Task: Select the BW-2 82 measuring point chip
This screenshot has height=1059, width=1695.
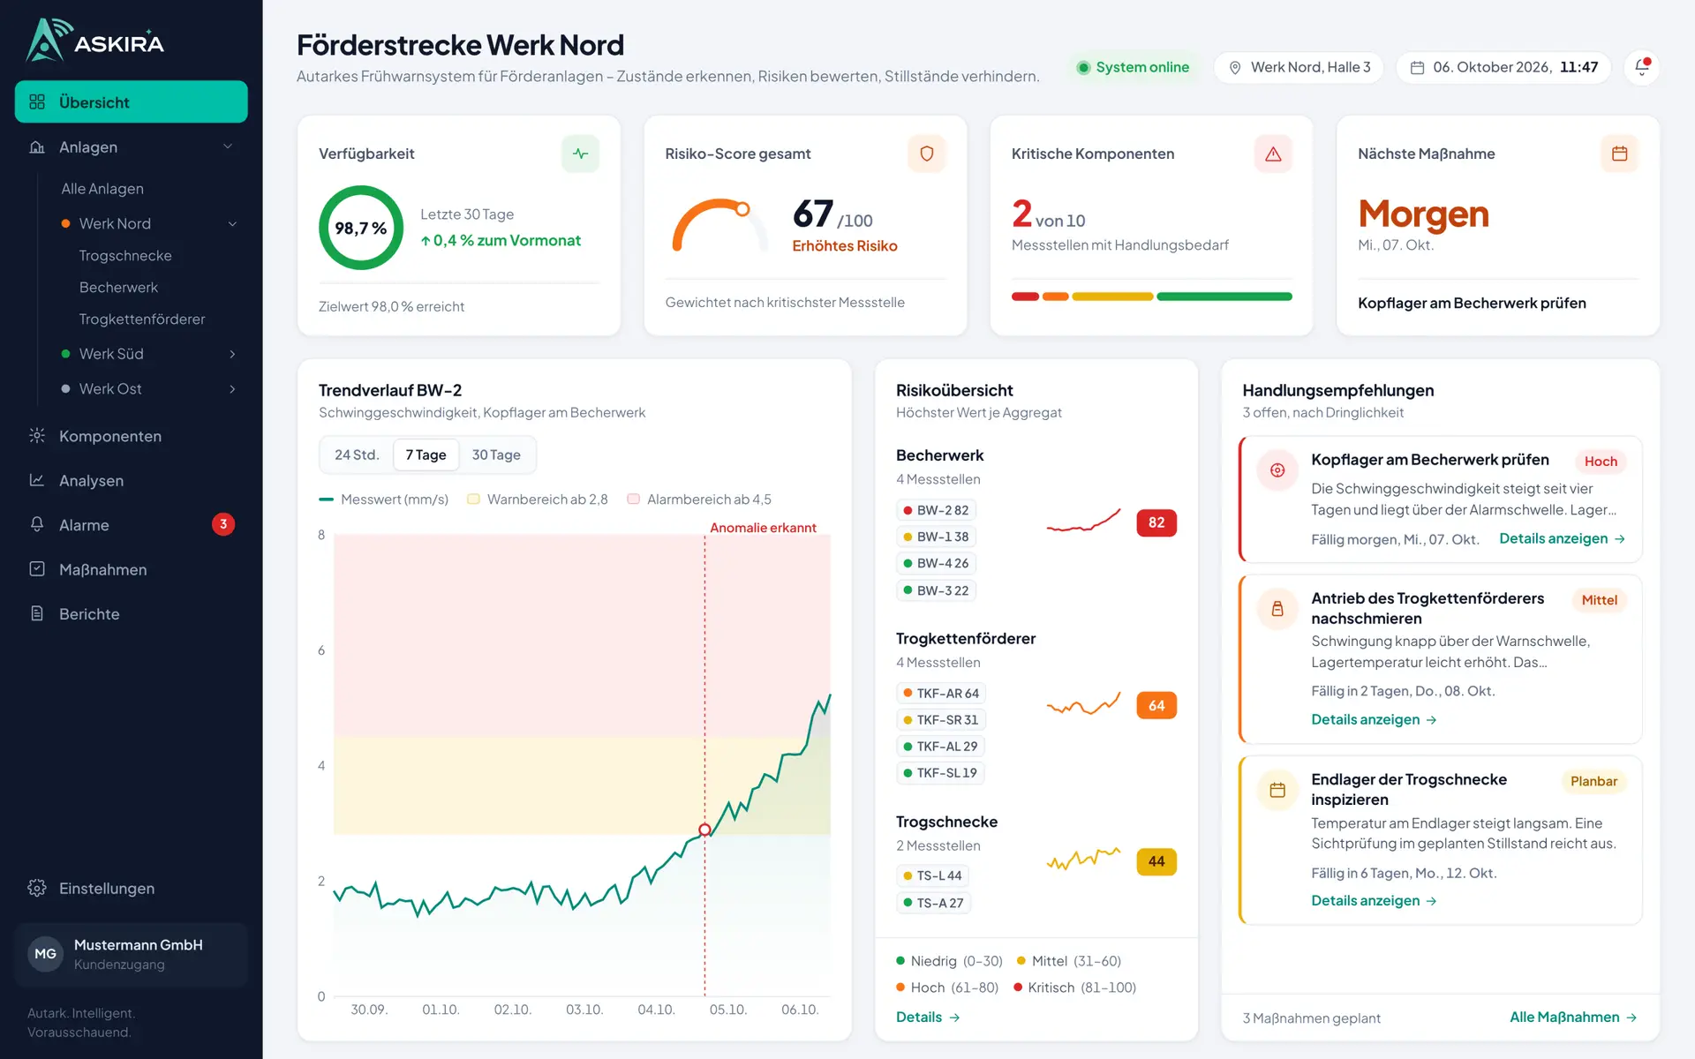Action: tap(935, 510)
